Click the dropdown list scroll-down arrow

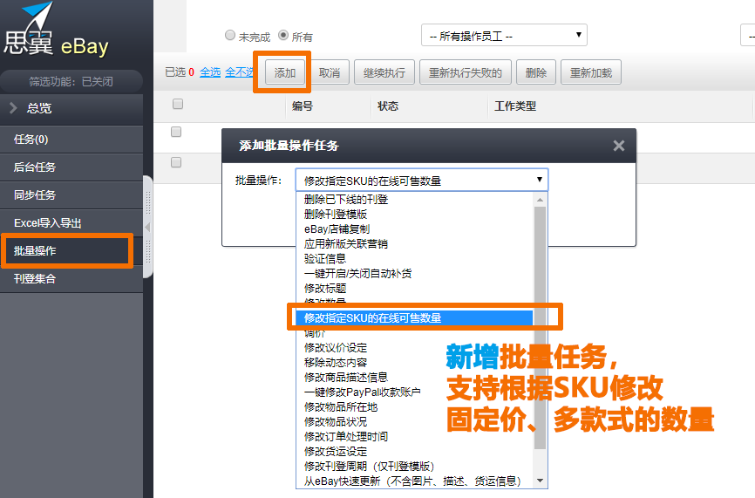pyautogui.click(x=541, y=481)
